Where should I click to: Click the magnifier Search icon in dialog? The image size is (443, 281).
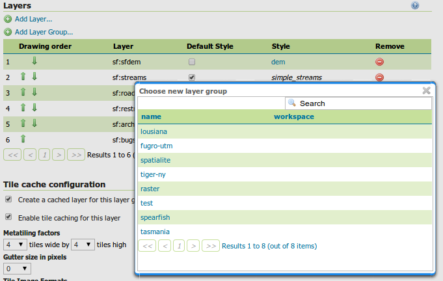pos(292,103)
